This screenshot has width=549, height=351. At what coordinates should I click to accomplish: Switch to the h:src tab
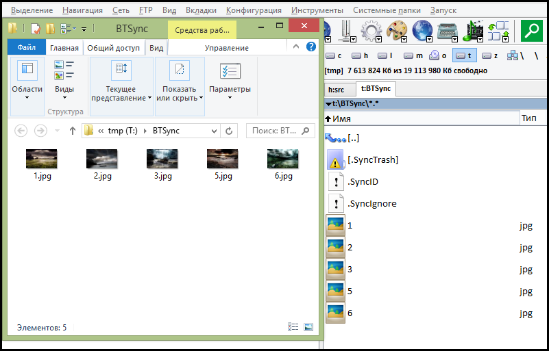(x=337, y=89)
